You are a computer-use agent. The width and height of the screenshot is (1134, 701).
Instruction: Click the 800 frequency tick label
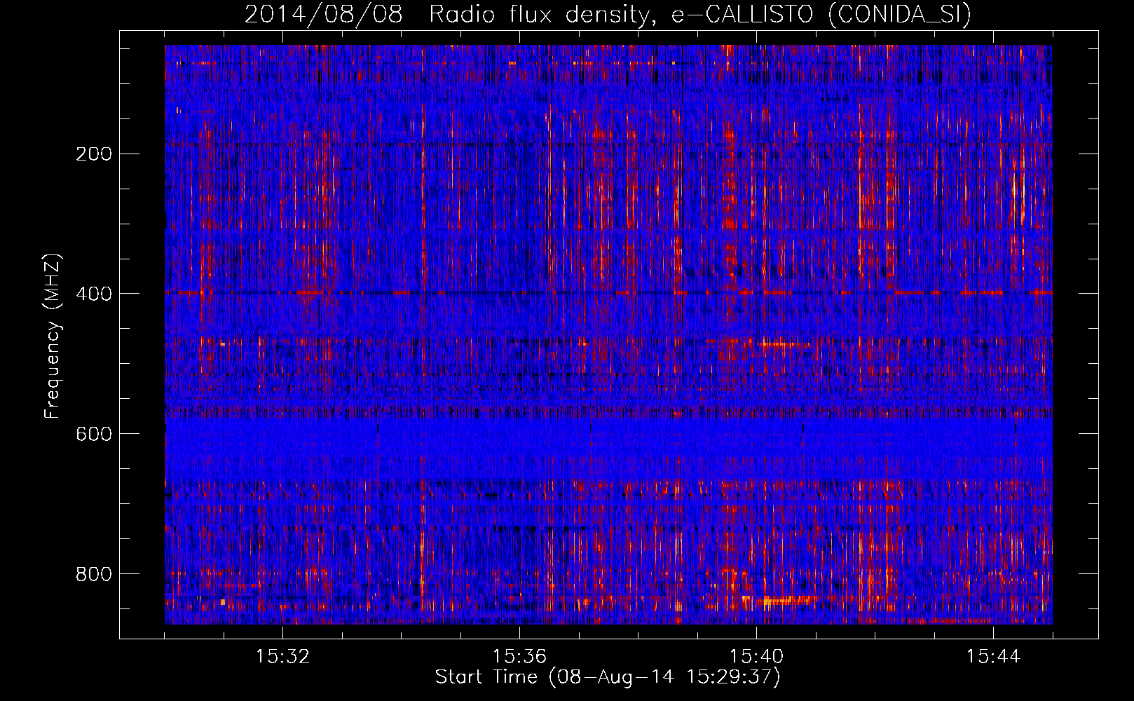click(94, 574)
